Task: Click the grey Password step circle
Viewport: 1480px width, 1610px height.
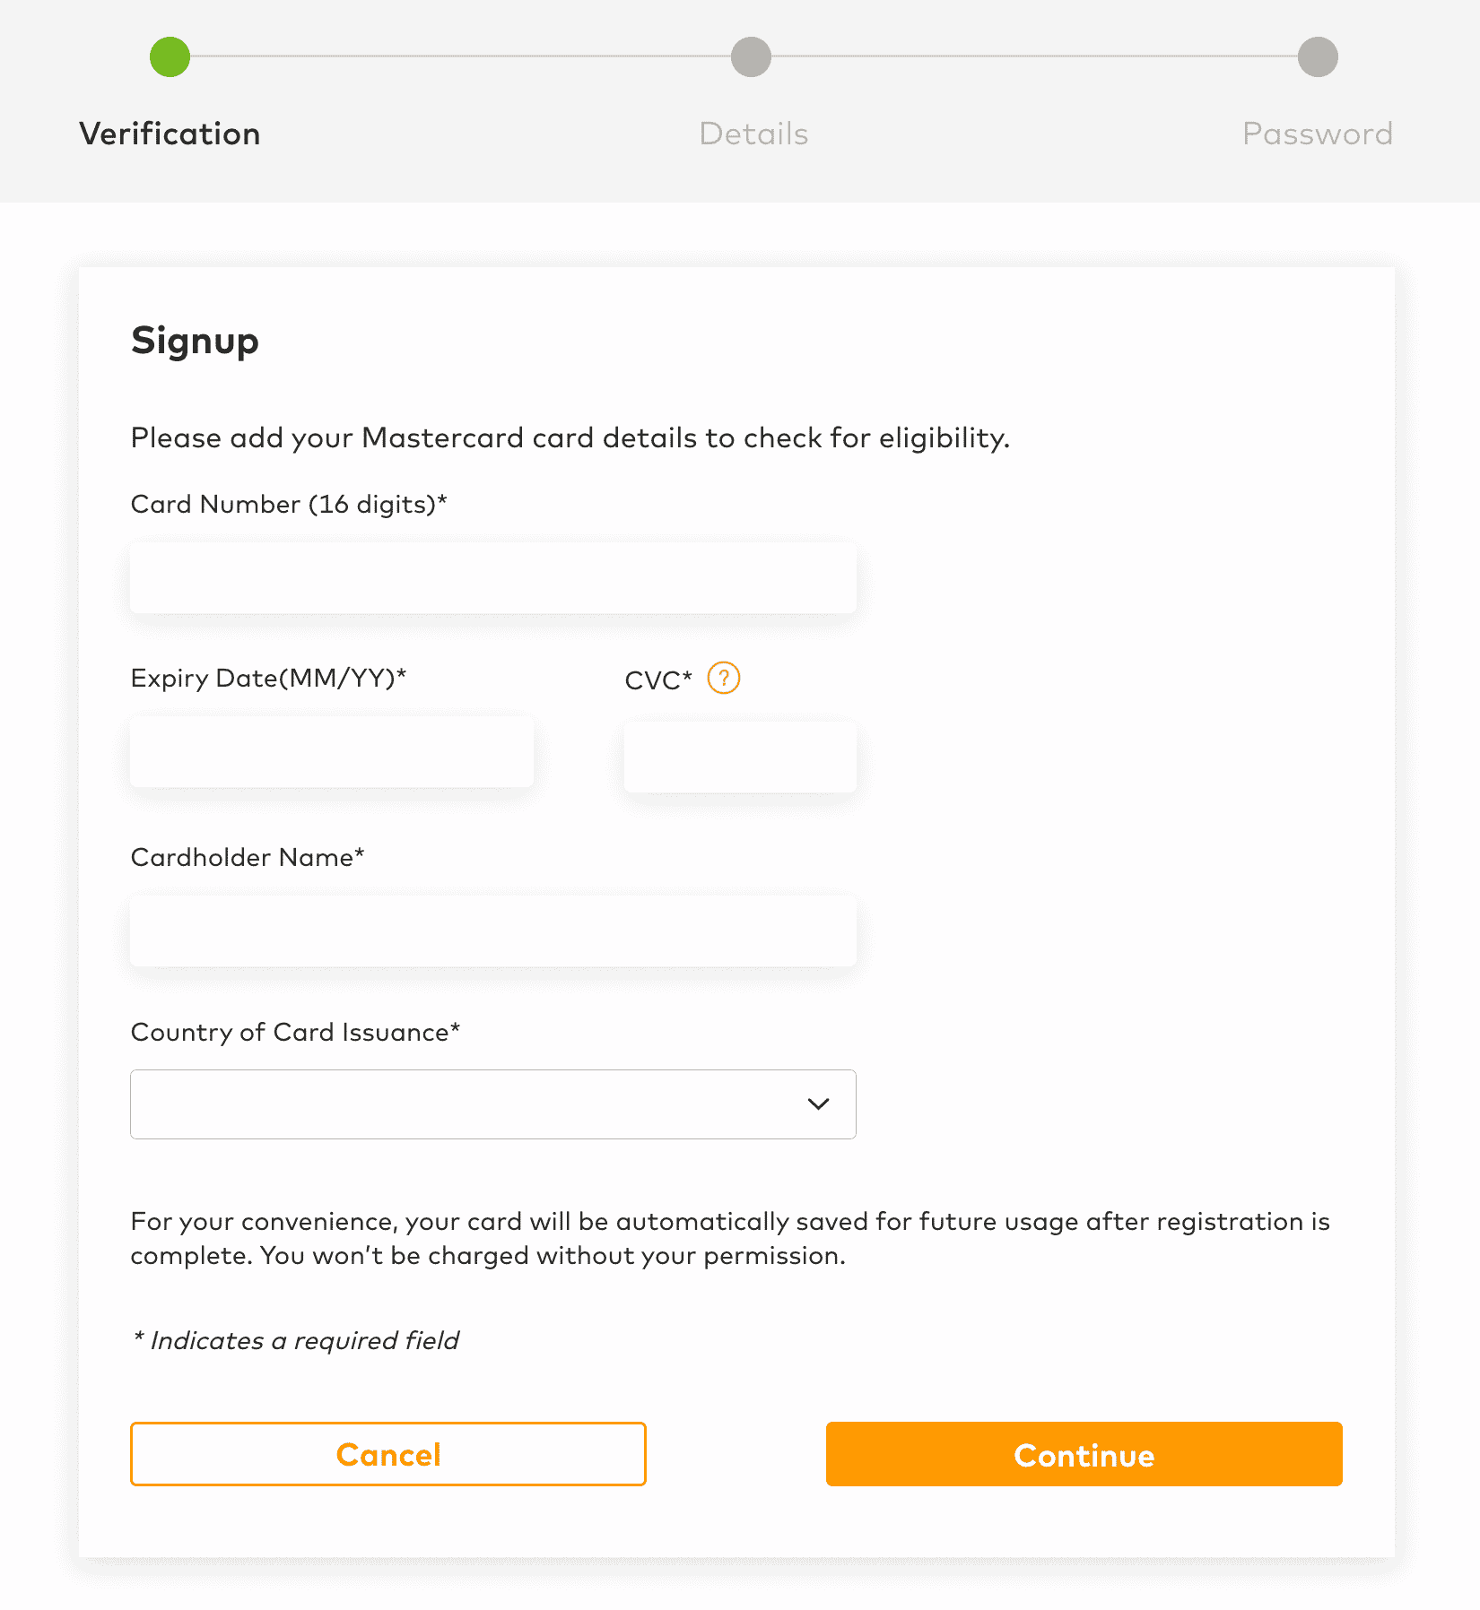Action: tap(1318, 57)
